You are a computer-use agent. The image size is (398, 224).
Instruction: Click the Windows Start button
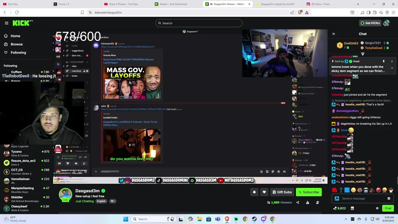126,219
